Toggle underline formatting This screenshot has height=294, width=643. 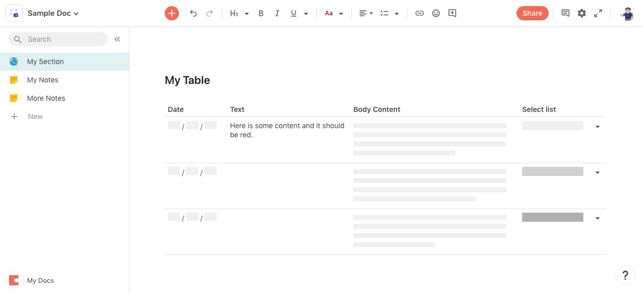tap(293, 13)
